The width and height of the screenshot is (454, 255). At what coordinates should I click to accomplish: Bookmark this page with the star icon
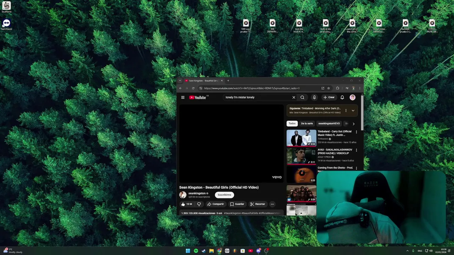(329, 88)
